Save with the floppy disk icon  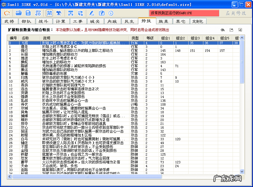(x=28, y=13)
